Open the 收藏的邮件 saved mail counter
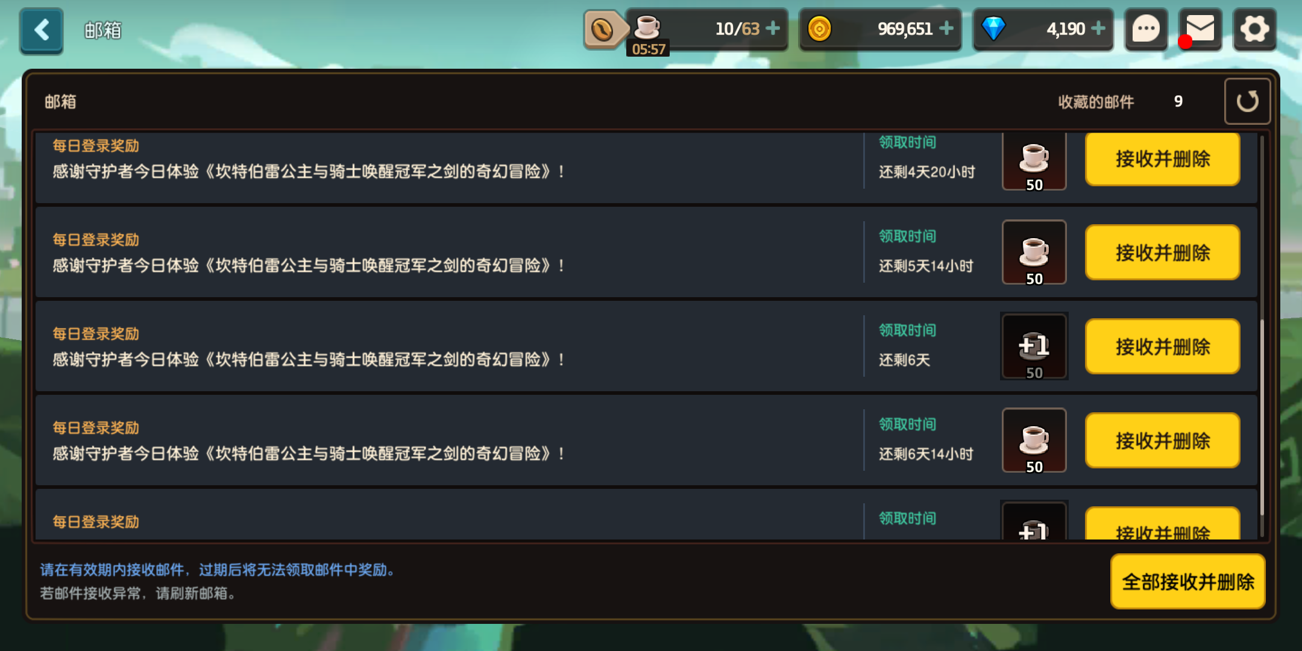The image size is (1302, 651). [1120, 102]
